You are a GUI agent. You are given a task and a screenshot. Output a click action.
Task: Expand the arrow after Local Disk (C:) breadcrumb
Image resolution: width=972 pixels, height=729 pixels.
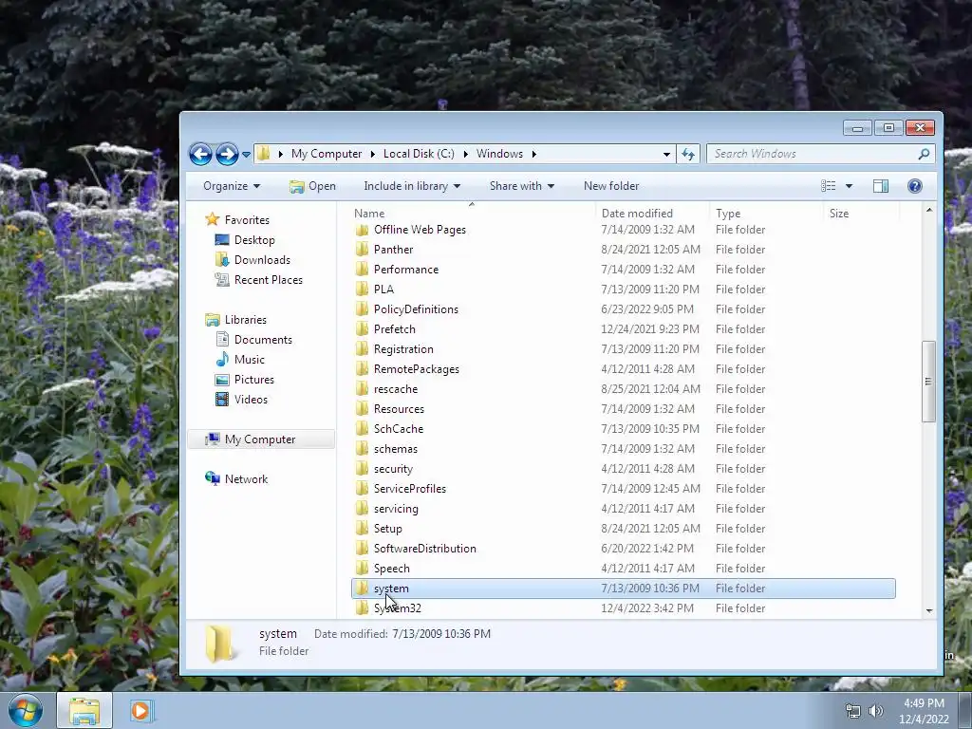tap(465, 154)
